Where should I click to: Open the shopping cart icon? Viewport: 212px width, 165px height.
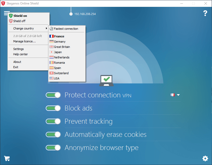7,158
